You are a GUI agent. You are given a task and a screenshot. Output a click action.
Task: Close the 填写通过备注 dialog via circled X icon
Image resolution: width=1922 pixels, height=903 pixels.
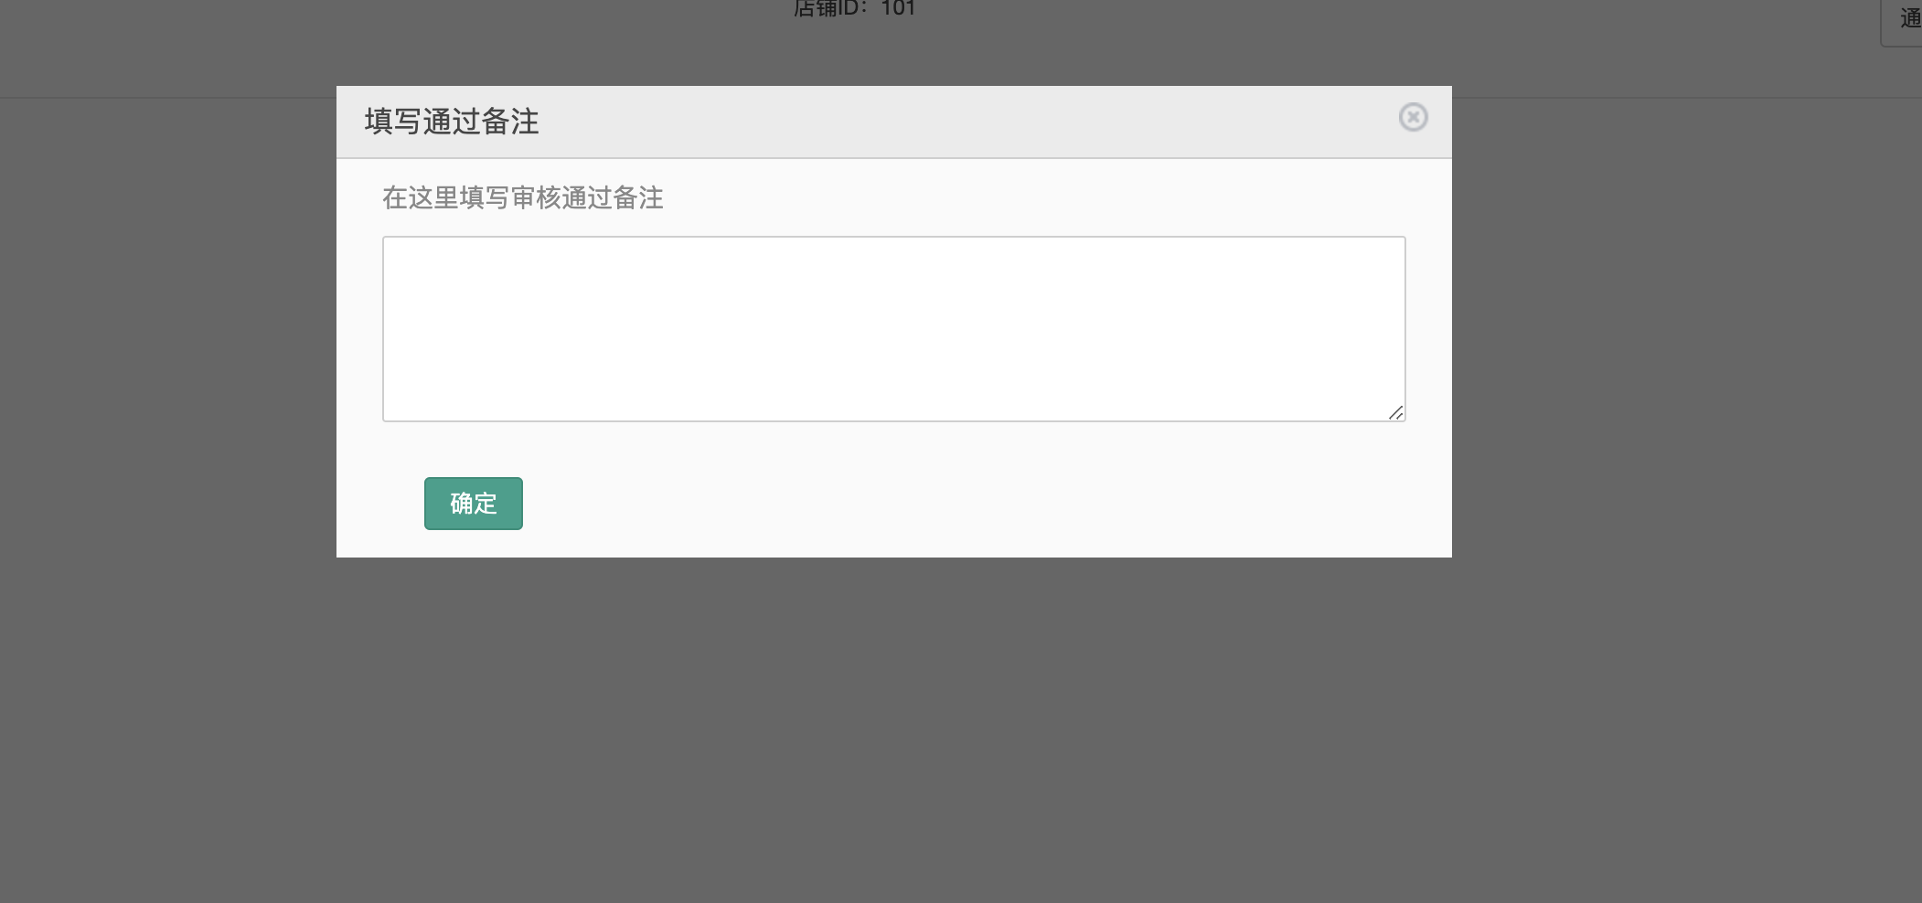[x=1413, y=117]
